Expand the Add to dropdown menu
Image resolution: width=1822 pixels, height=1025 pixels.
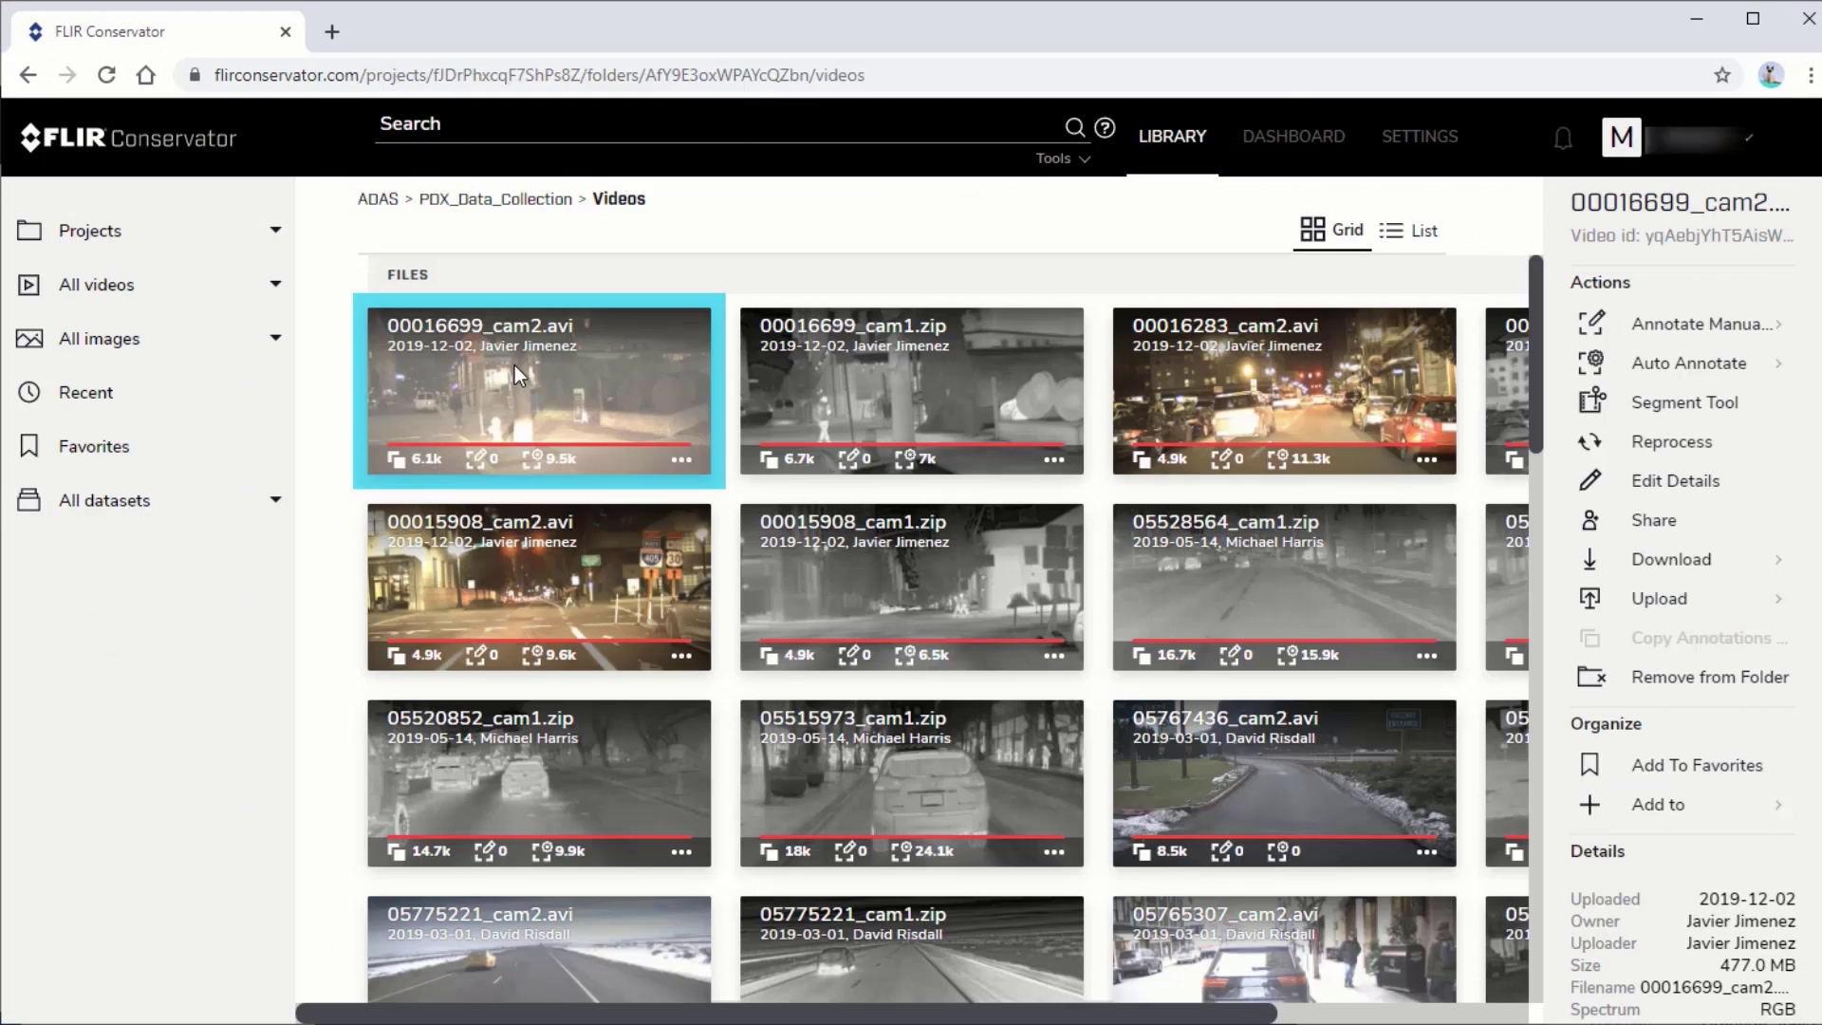[x=1778, y=805]
